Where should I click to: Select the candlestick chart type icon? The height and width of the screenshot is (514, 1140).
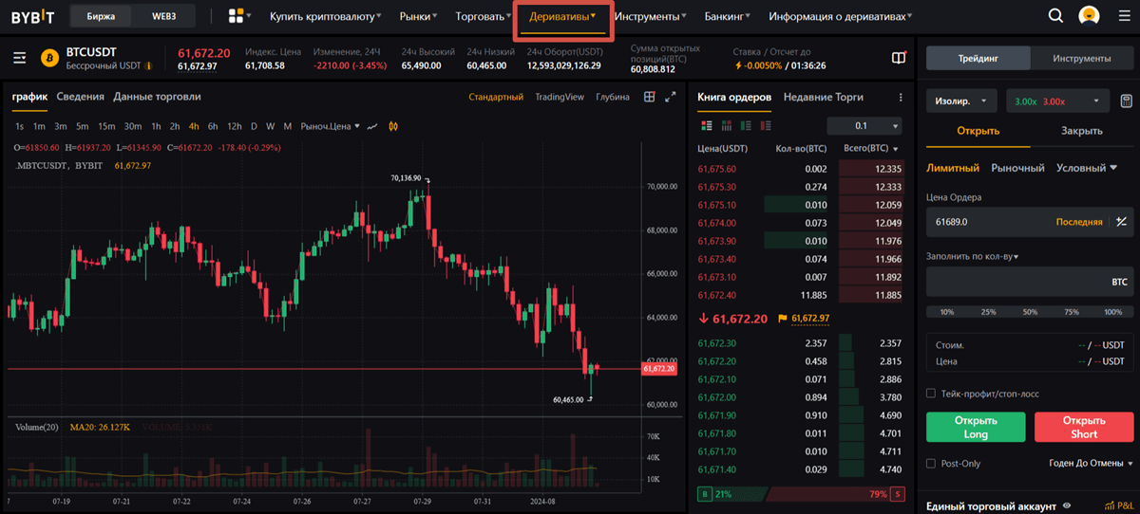pos(392,126)
